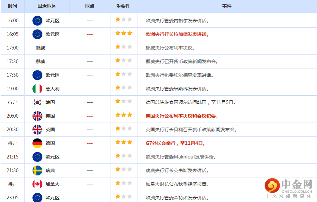Open the 加拿大财长公布秋季经济报告 event

177,184
